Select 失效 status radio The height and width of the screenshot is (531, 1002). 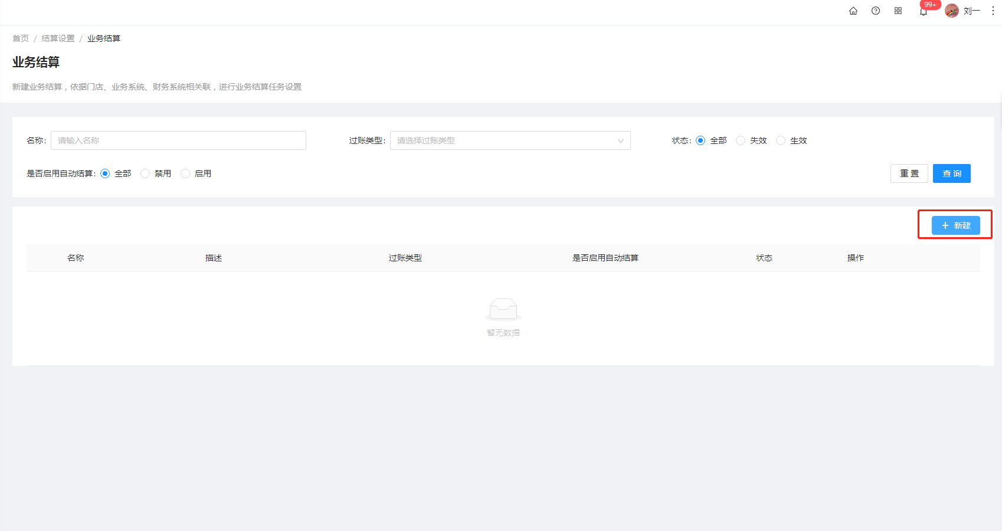pos(741,140)
